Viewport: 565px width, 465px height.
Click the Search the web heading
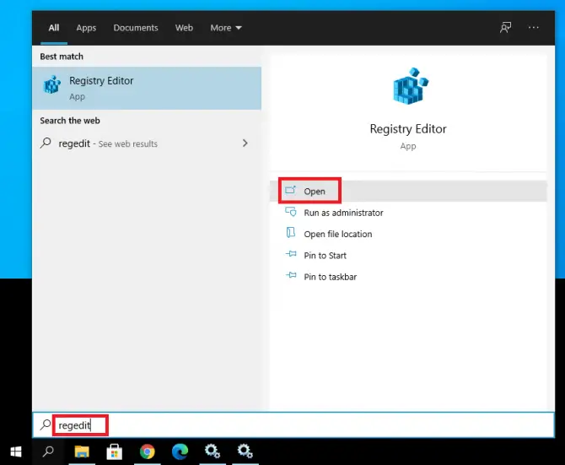click(70, 121)
